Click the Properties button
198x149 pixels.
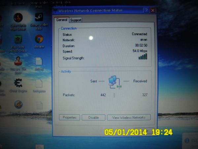tap(69, 118)
